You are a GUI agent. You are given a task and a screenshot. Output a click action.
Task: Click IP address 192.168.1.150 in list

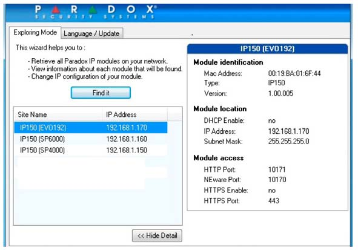point(127,150)
